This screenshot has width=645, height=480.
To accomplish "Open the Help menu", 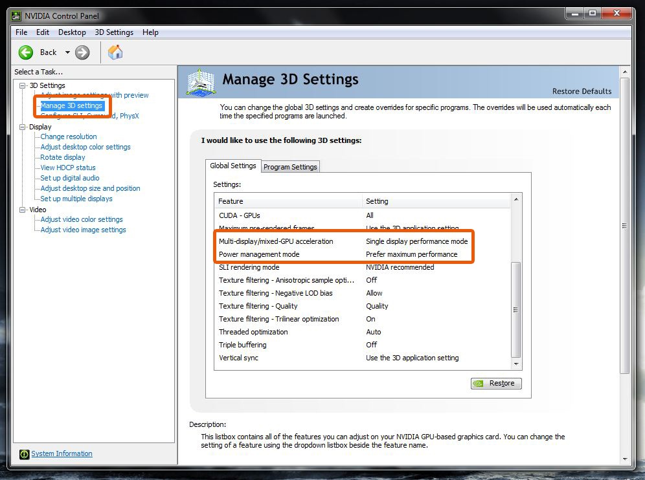I will [150, 32].
